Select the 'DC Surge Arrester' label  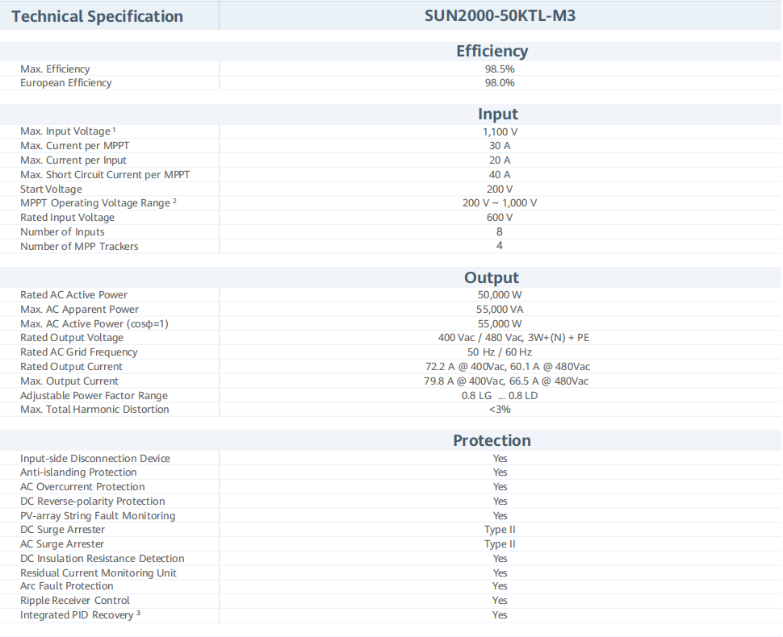pyautogui.click(x=63, y=530)
